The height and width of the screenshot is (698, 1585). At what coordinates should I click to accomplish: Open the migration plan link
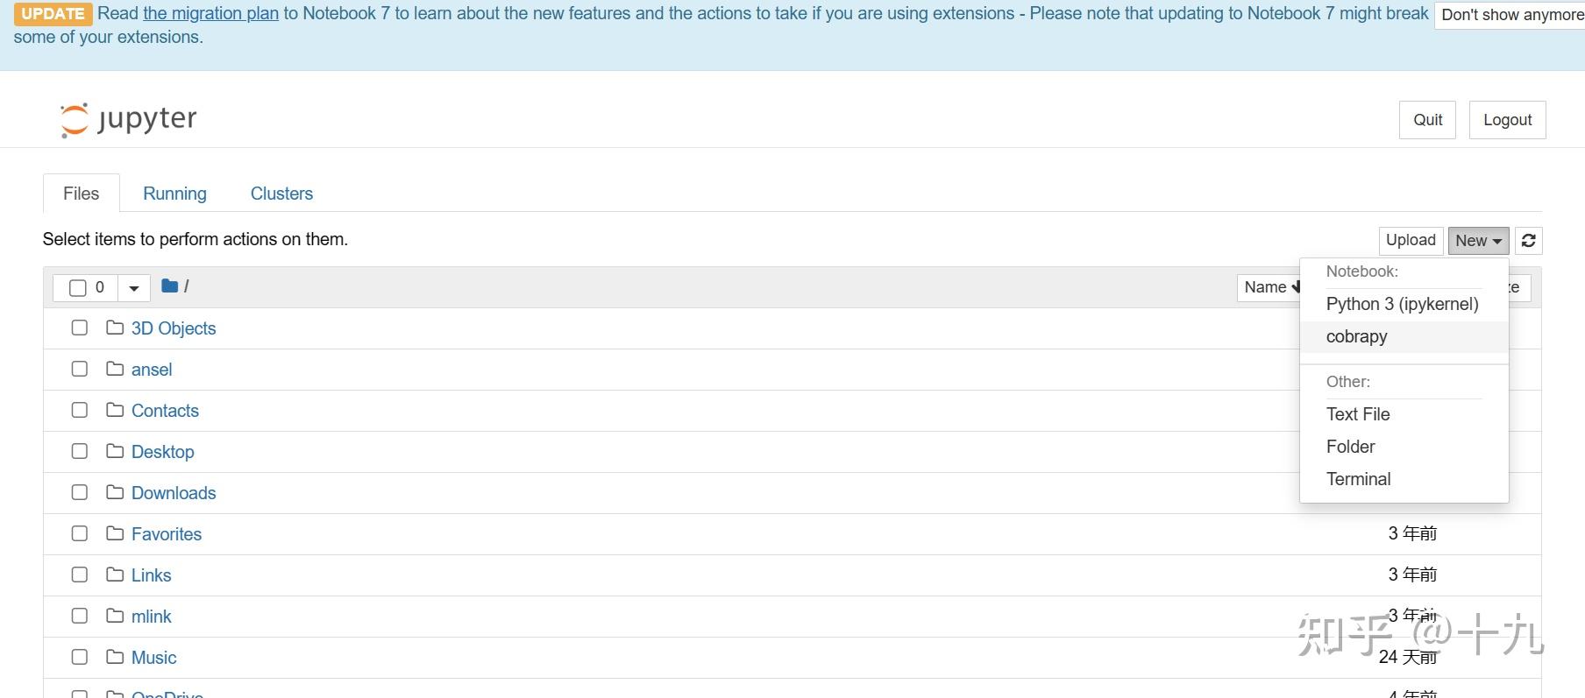(x=210, y=14)
